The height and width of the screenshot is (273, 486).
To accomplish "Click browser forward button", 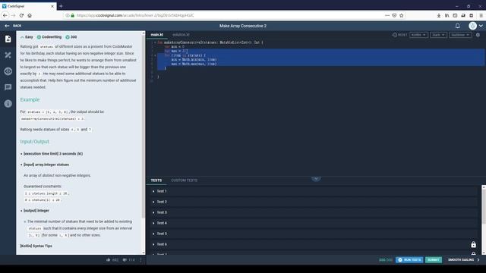I will [14, 15].
